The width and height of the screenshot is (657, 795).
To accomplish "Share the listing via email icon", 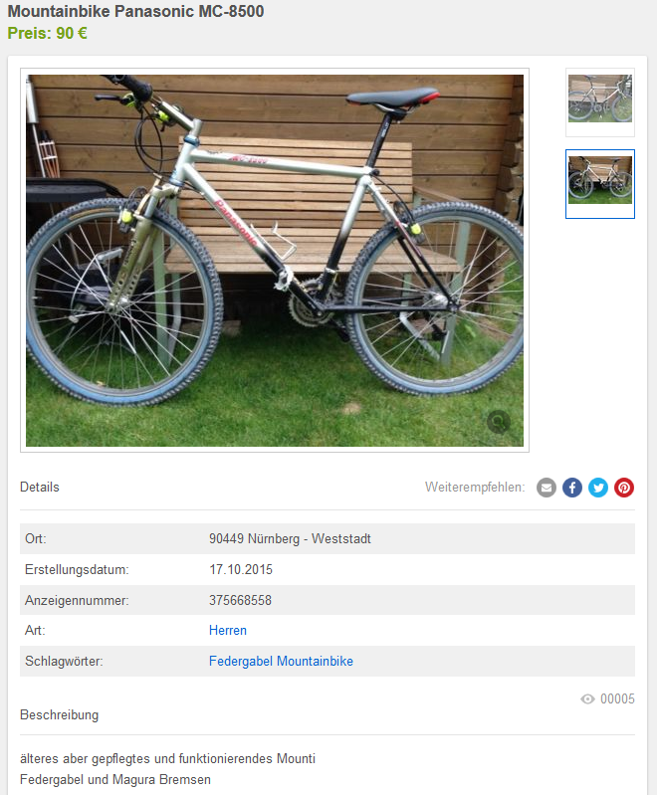I will click(x=547, y=488).
